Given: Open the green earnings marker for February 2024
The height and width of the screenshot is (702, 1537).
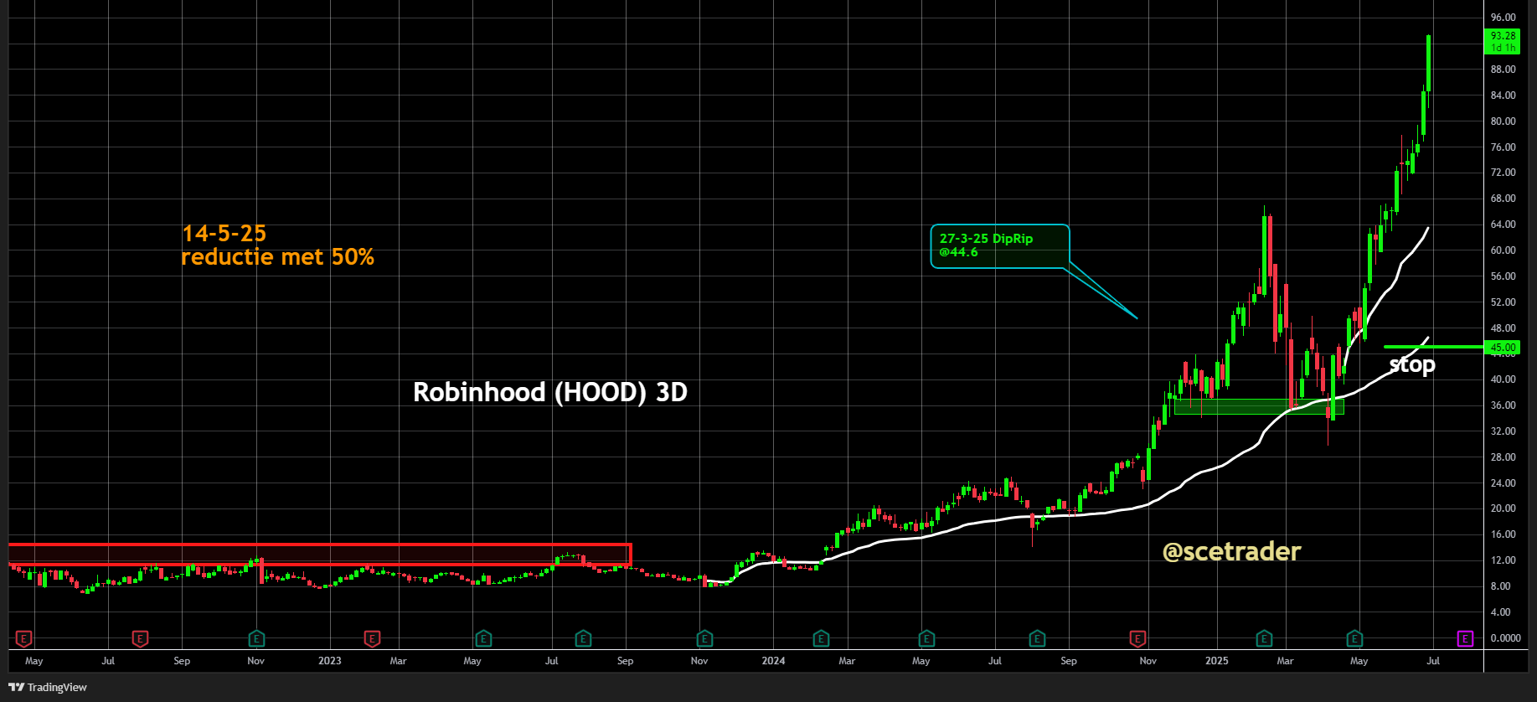Looking at the screenshot, I should click(x=821, y=639).
